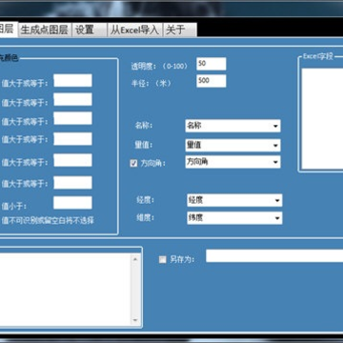Expand the 纬度 dropdown

(x=234, y=218)
